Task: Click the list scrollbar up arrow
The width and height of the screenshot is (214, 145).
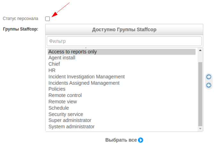Action: (x=200, y=50)
